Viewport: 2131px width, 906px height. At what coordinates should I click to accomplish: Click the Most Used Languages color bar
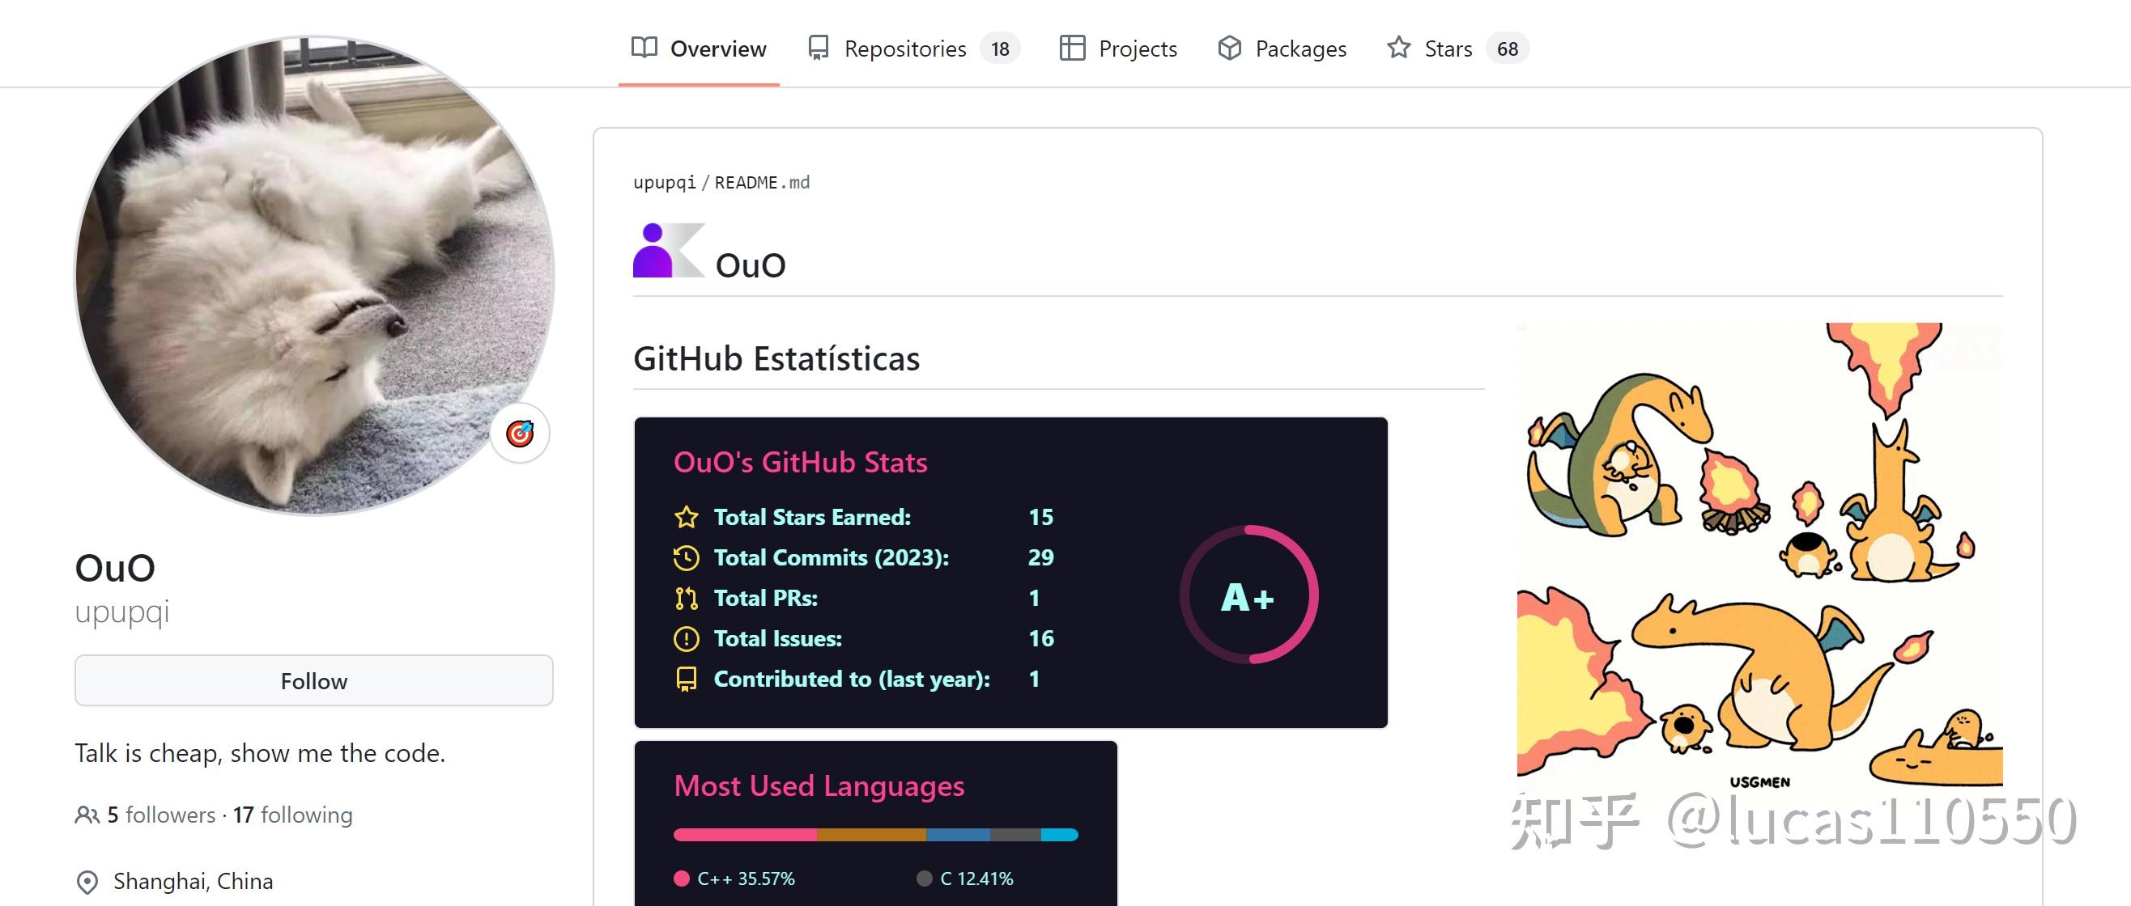[875, 835]
